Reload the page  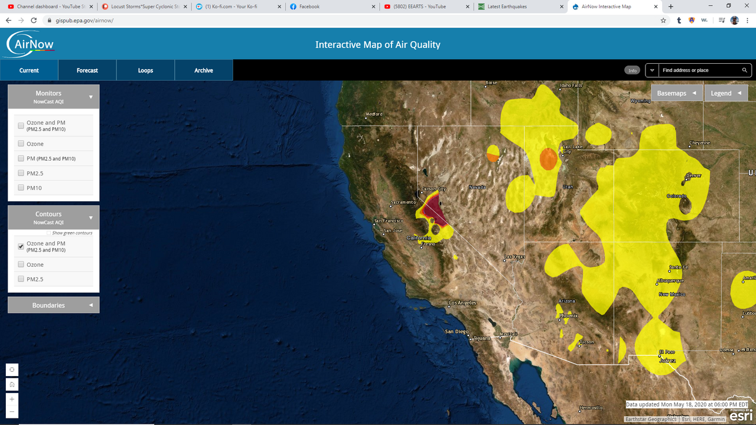34,20
